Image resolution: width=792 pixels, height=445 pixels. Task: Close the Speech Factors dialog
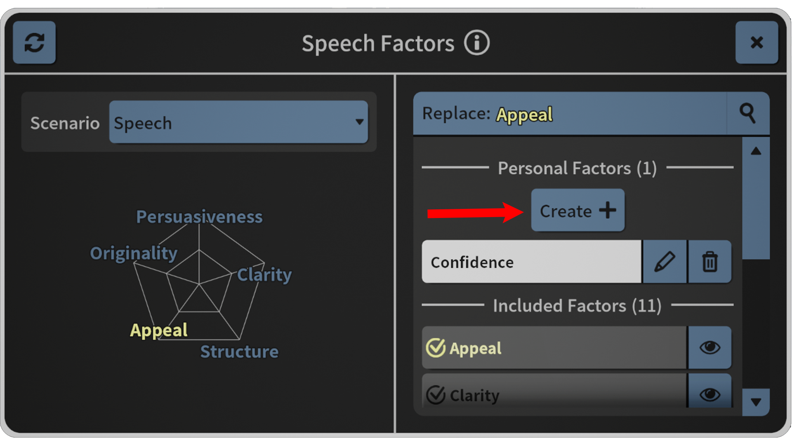click(757, 42)
